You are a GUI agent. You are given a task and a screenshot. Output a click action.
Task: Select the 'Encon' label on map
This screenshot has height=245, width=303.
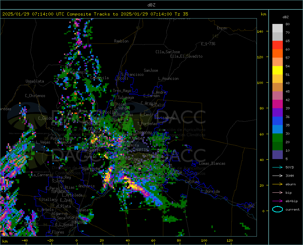tap(222, 28)
